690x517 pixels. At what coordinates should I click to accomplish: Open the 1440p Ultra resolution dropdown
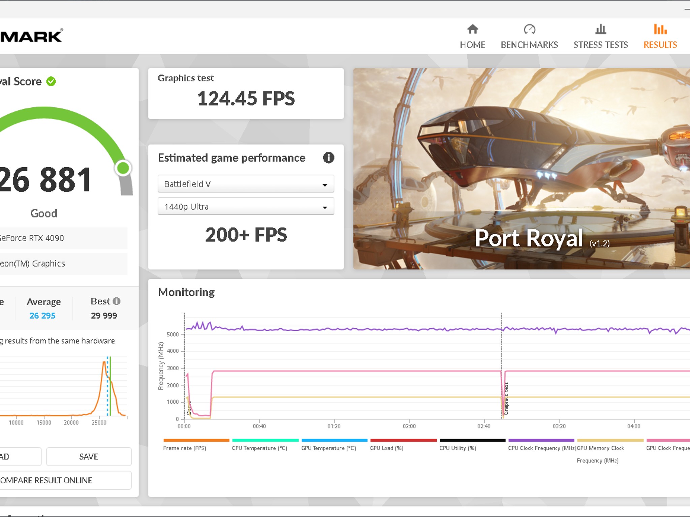point(246,206)
